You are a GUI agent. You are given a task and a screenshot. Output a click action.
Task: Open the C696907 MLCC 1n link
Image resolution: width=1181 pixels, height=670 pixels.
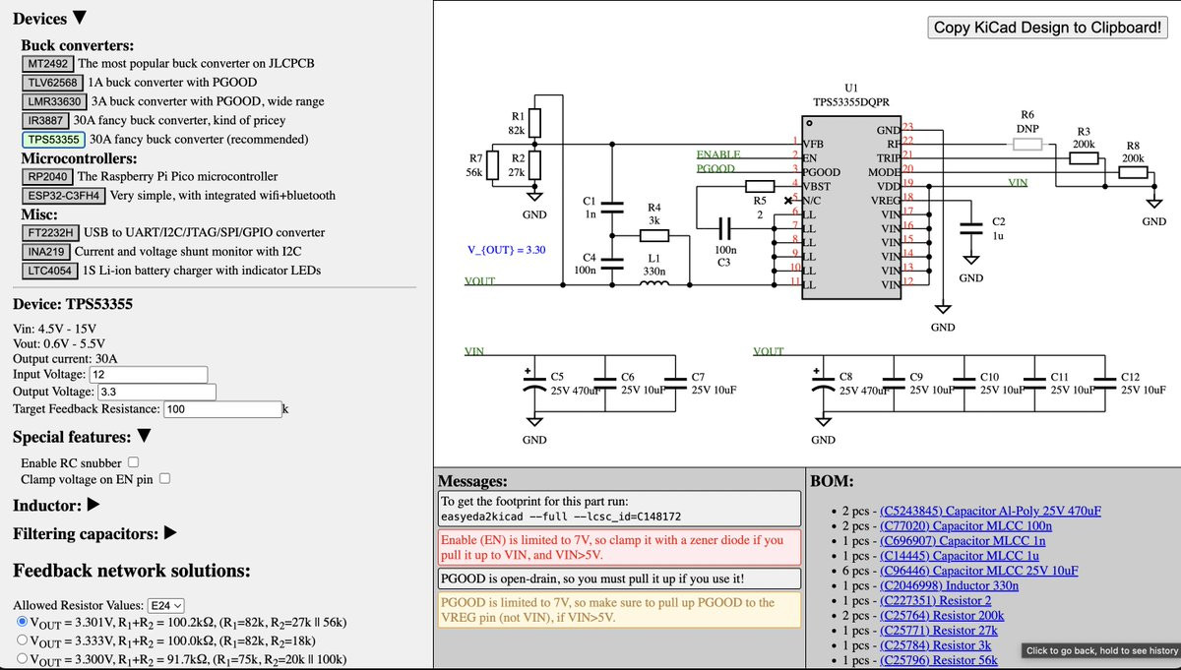(963, 541)
